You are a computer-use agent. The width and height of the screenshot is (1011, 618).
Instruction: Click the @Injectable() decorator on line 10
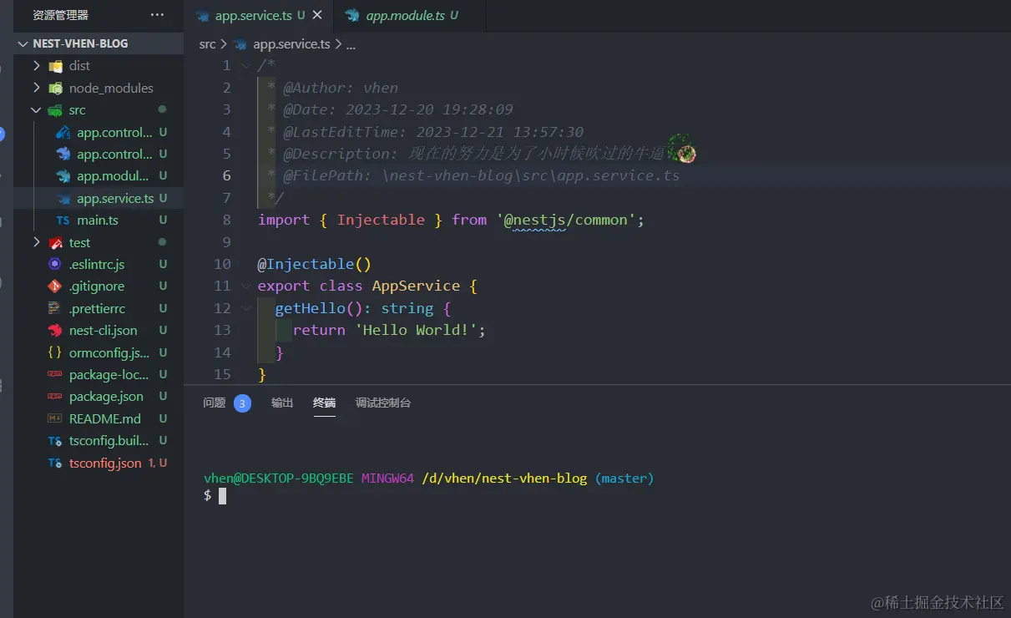click(x=315, y=264)
